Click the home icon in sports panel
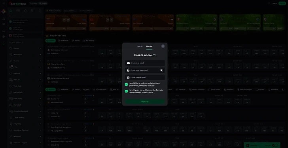The height and width of the screenshot is (148, 288). point(11,11)
